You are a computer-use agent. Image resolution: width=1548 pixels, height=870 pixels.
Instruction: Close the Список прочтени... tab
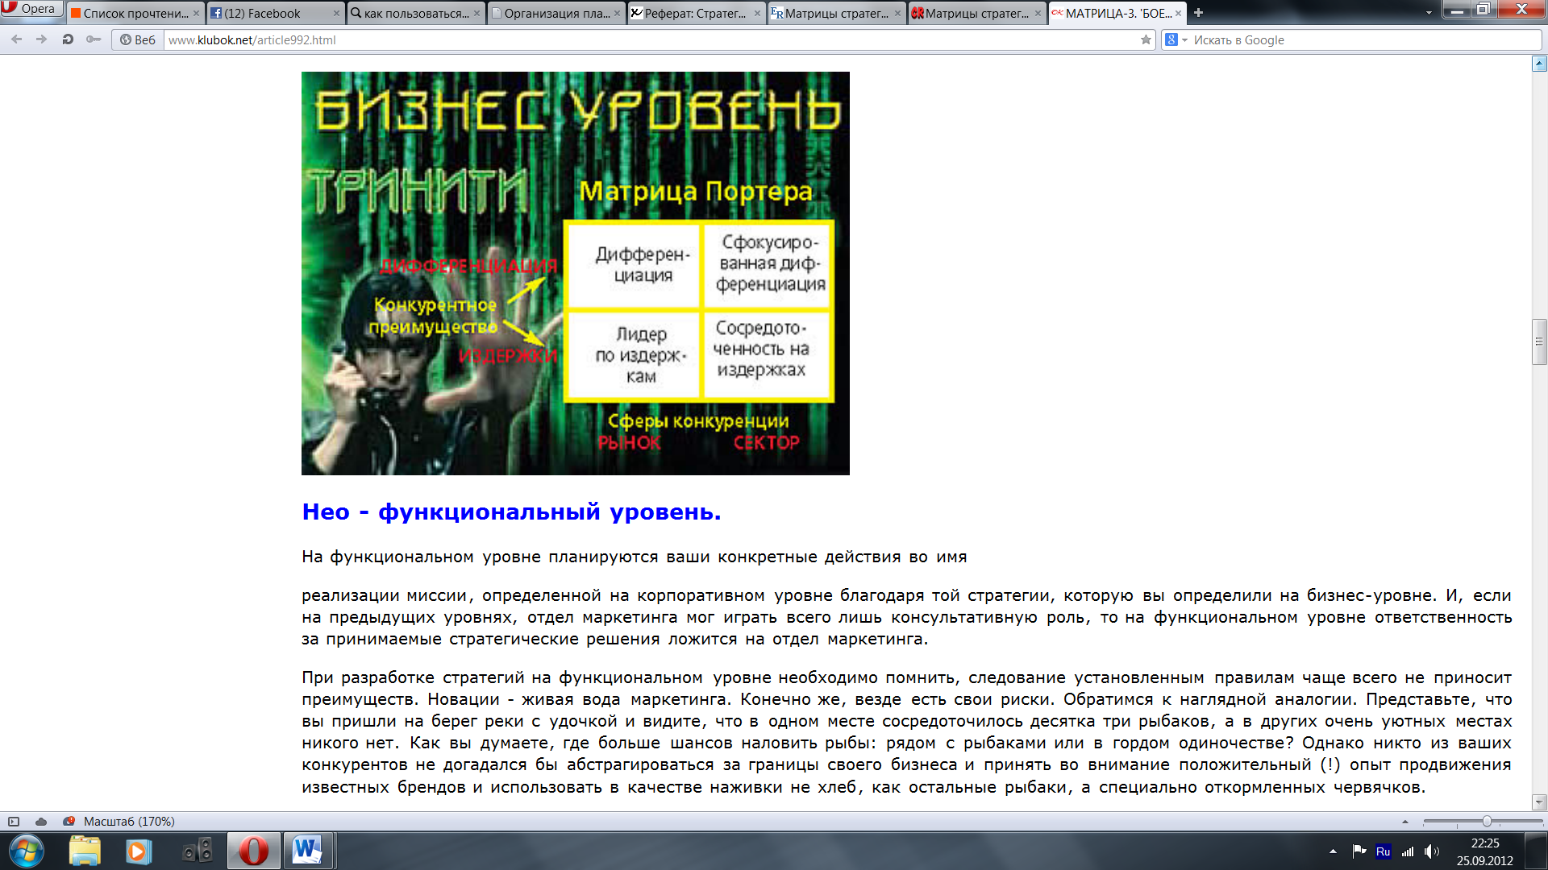196,13
